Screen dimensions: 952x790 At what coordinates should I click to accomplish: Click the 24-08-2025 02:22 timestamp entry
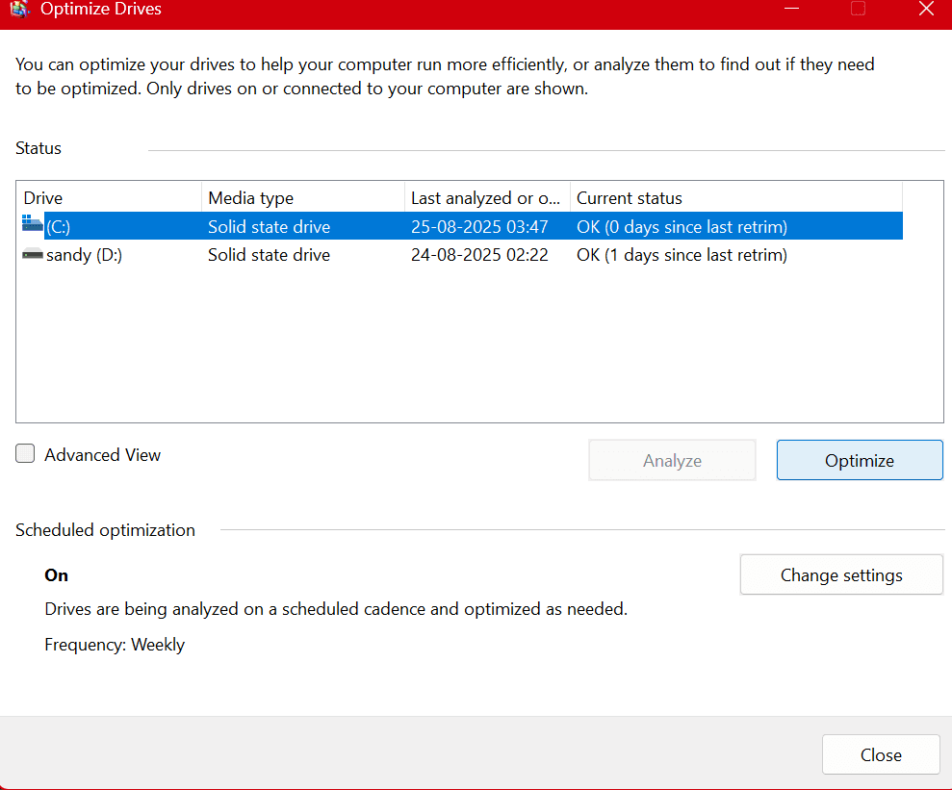pyautogui.click(x=479, y=254)
